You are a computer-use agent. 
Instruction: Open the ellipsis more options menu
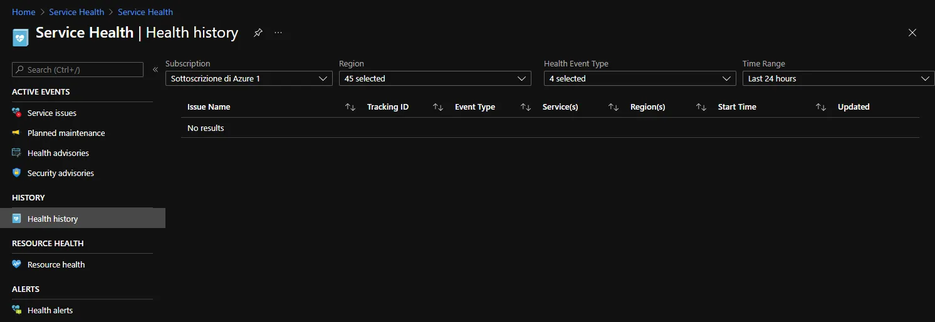click(x=278, y=33)
